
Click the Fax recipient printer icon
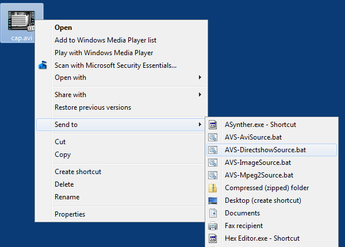(213, 226)
